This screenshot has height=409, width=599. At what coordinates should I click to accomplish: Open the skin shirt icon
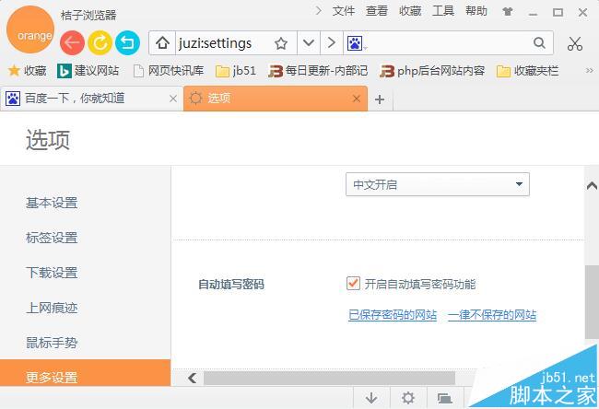coord(508,12)
